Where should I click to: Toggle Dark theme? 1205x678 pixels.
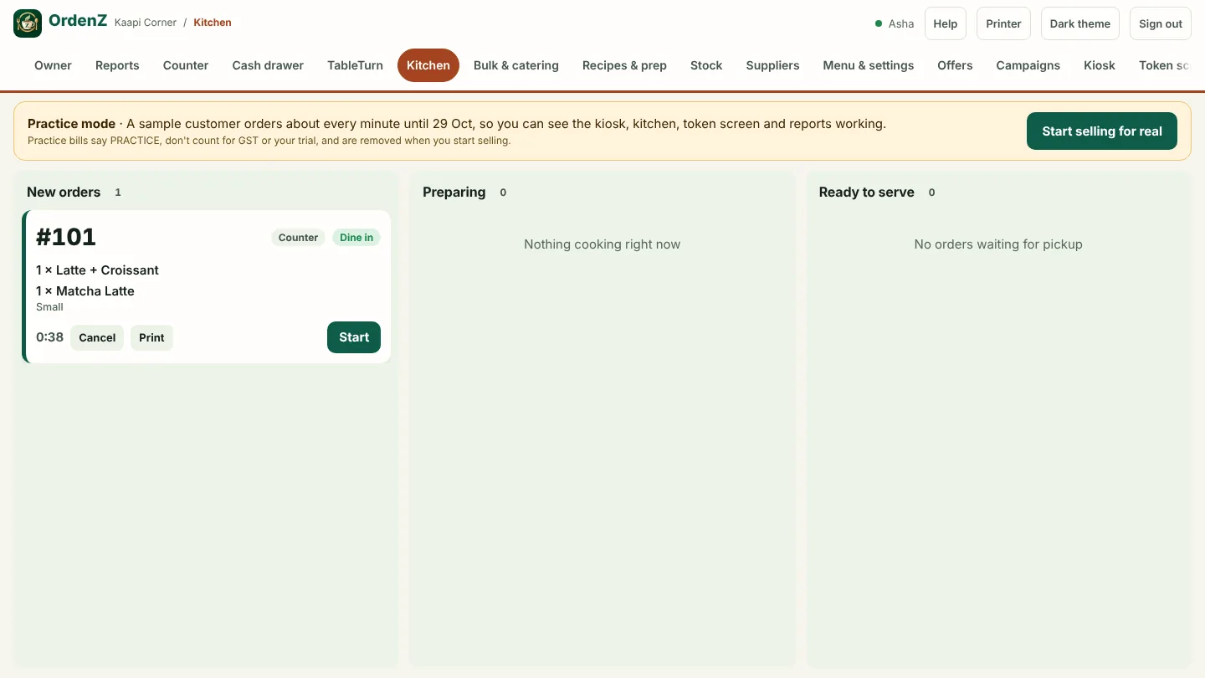click(1080, 23)
